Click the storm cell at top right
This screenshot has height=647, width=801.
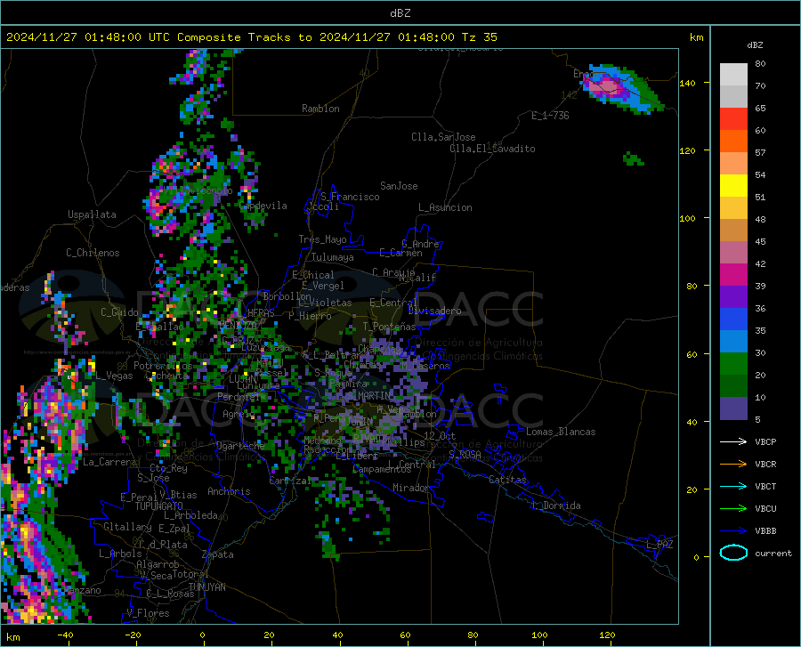click(620, 87)
